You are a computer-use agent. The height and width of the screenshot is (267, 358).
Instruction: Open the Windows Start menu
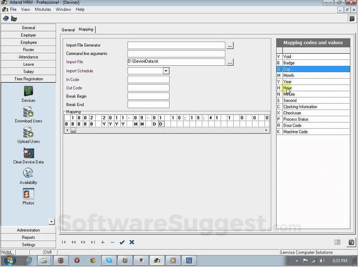tap(9, 260)
